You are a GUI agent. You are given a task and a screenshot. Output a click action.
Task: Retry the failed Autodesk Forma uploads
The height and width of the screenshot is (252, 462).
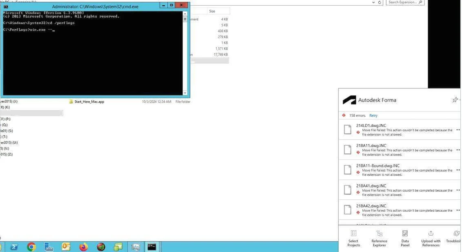pyautogui.click(x=373, y=115)
